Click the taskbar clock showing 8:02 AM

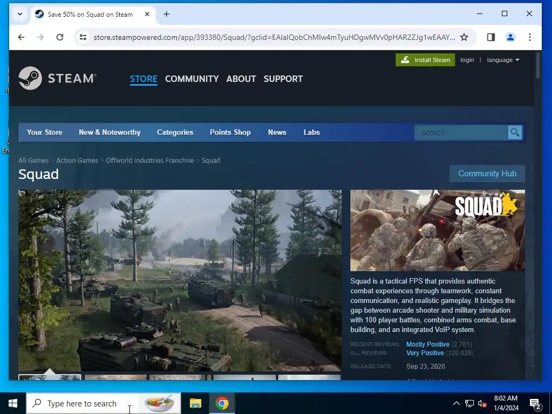click(x=506, y=403)
